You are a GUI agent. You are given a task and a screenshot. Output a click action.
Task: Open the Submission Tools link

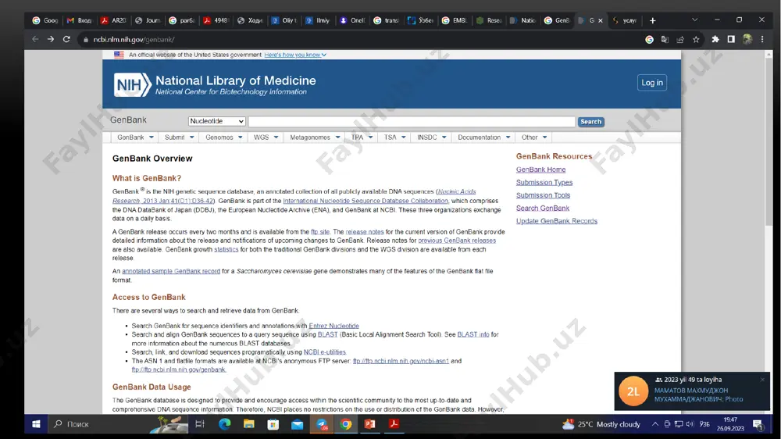pos(543,195)
